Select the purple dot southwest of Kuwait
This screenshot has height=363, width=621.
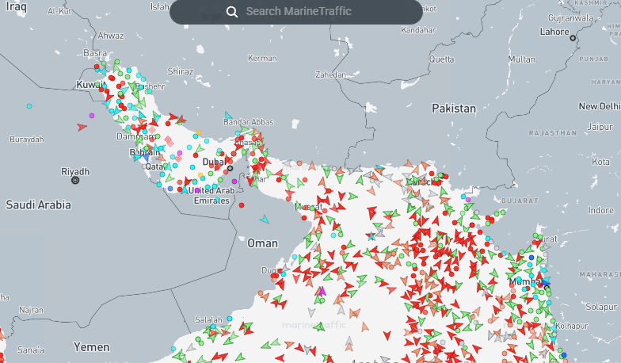tap(92, 116)
